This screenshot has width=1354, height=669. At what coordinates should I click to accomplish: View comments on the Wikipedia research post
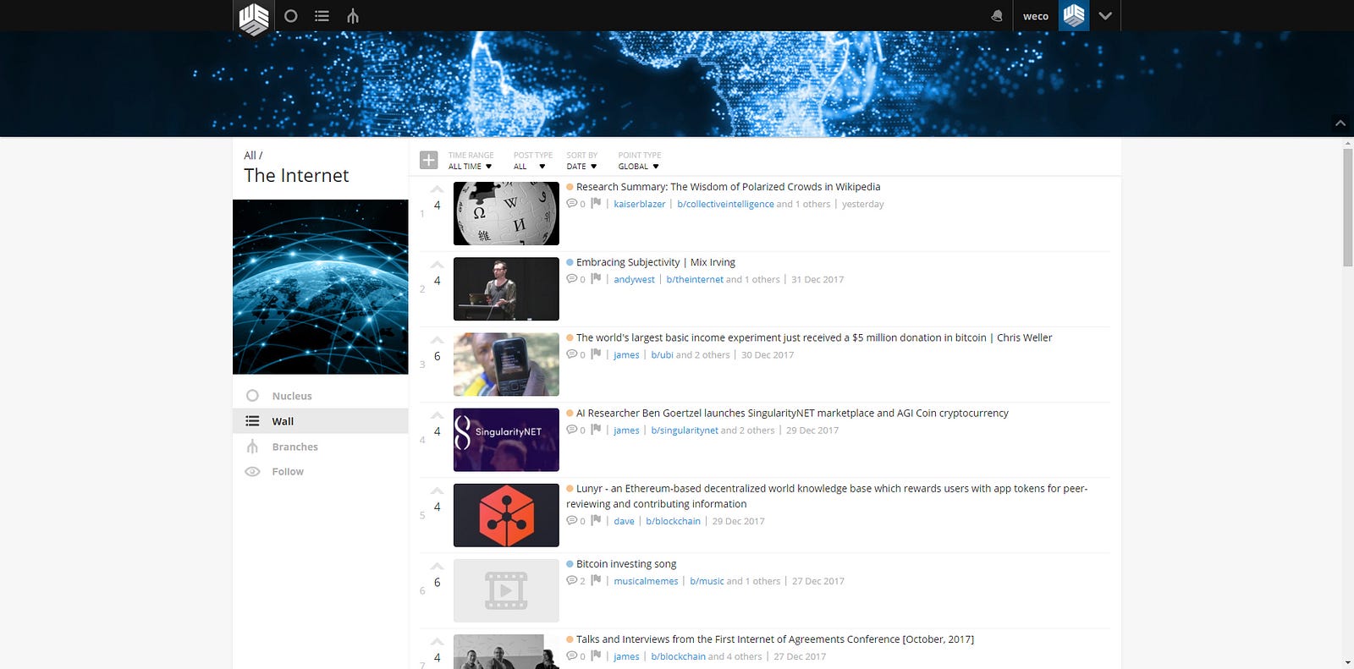point(575,204)
